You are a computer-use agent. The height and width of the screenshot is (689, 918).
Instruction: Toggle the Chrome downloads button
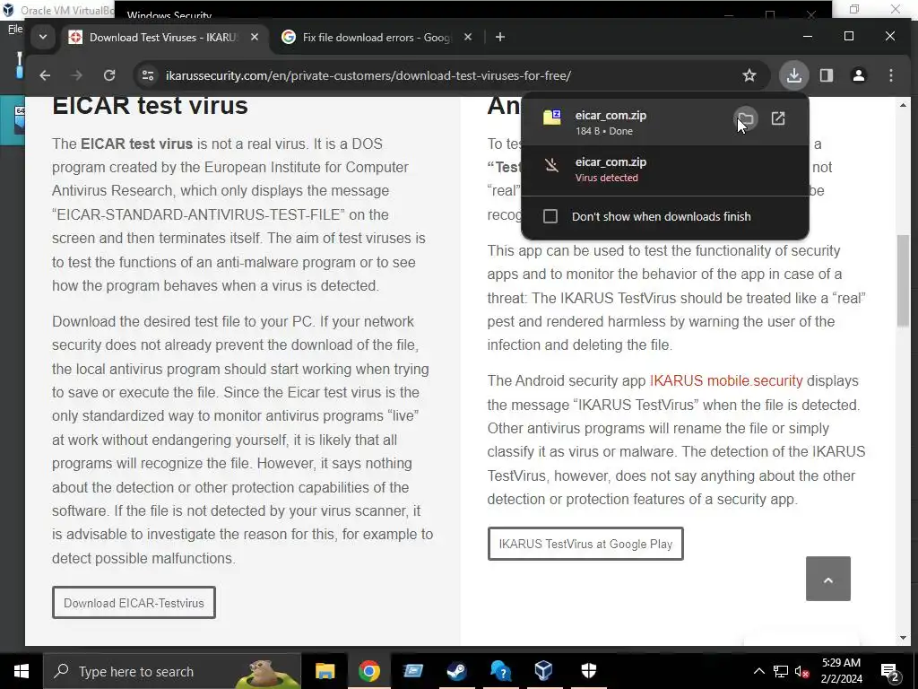(794, 75)
